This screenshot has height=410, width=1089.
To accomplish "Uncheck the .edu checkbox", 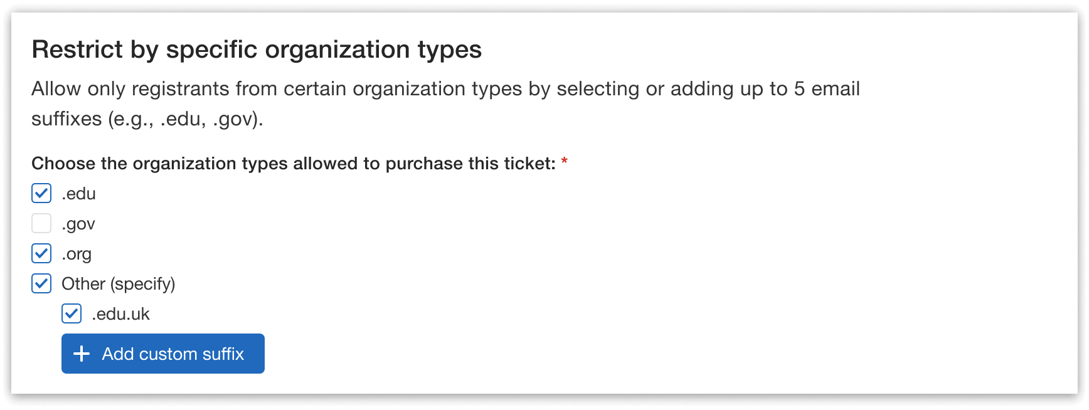I will coord(41,193).
